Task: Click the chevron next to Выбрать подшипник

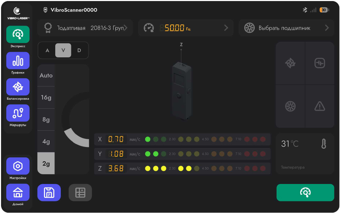Action: [327, 28]
